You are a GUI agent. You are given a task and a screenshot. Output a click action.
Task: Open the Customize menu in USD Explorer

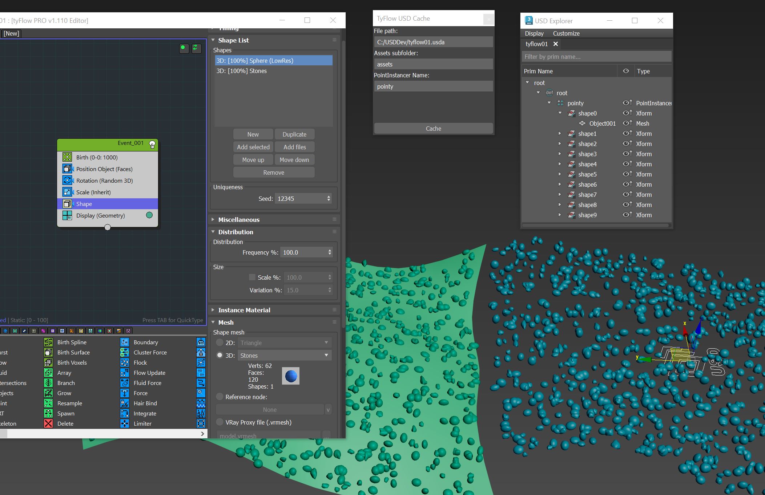point(566,33)
